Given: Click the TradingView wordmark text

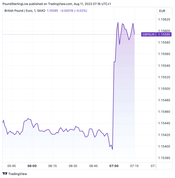Looking at the screenshot, I should 17,174.
